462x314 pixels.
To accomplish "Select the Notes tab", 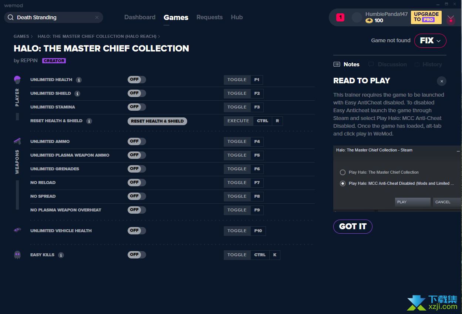I will pyautogui.click(x=347, y=64).
